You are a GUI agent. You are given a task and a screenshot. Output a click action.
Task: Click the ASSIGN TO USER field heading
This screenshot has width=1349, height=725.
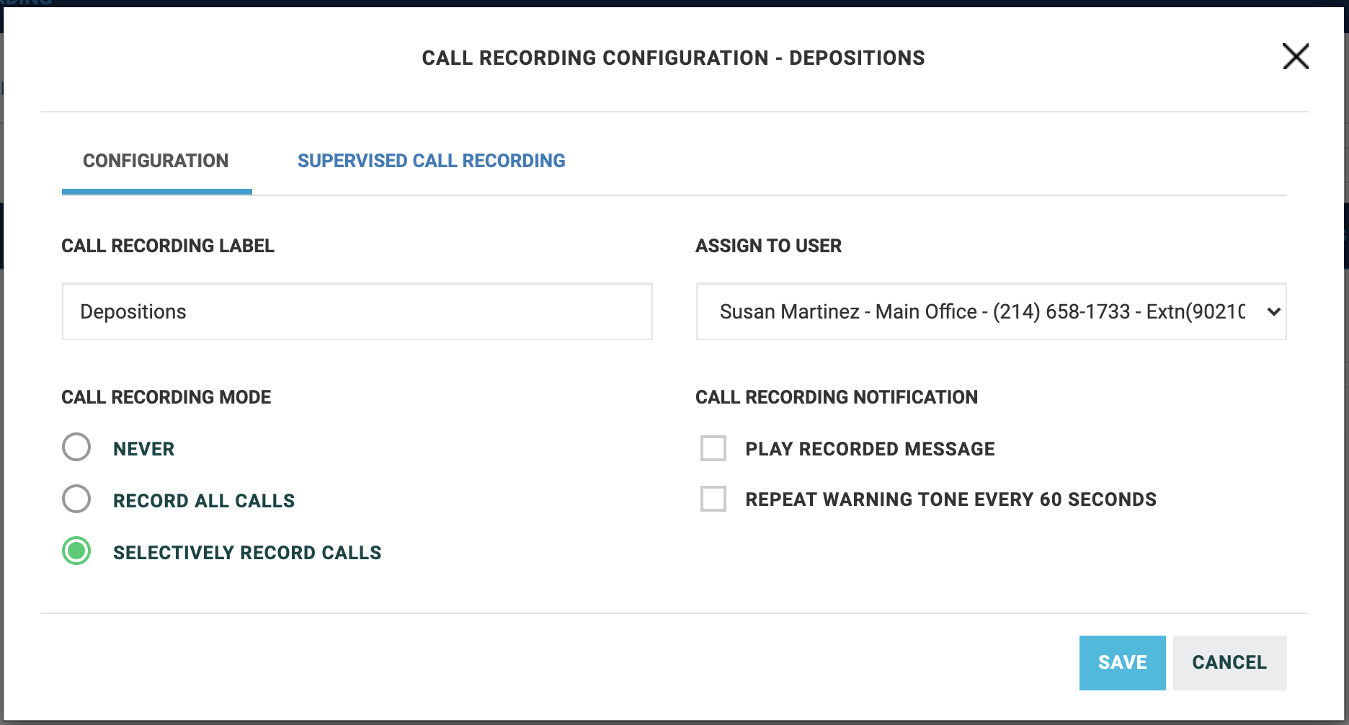tap(768, 246)
